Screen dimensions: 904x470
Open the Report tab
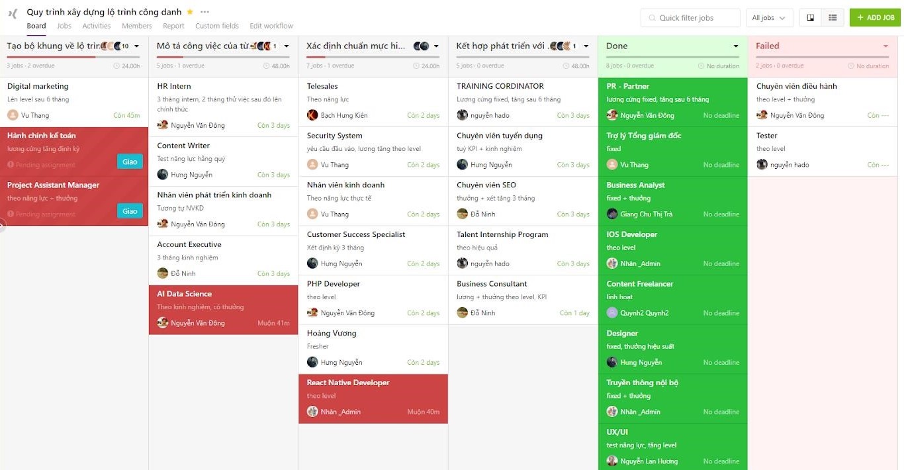coord(173,26)
